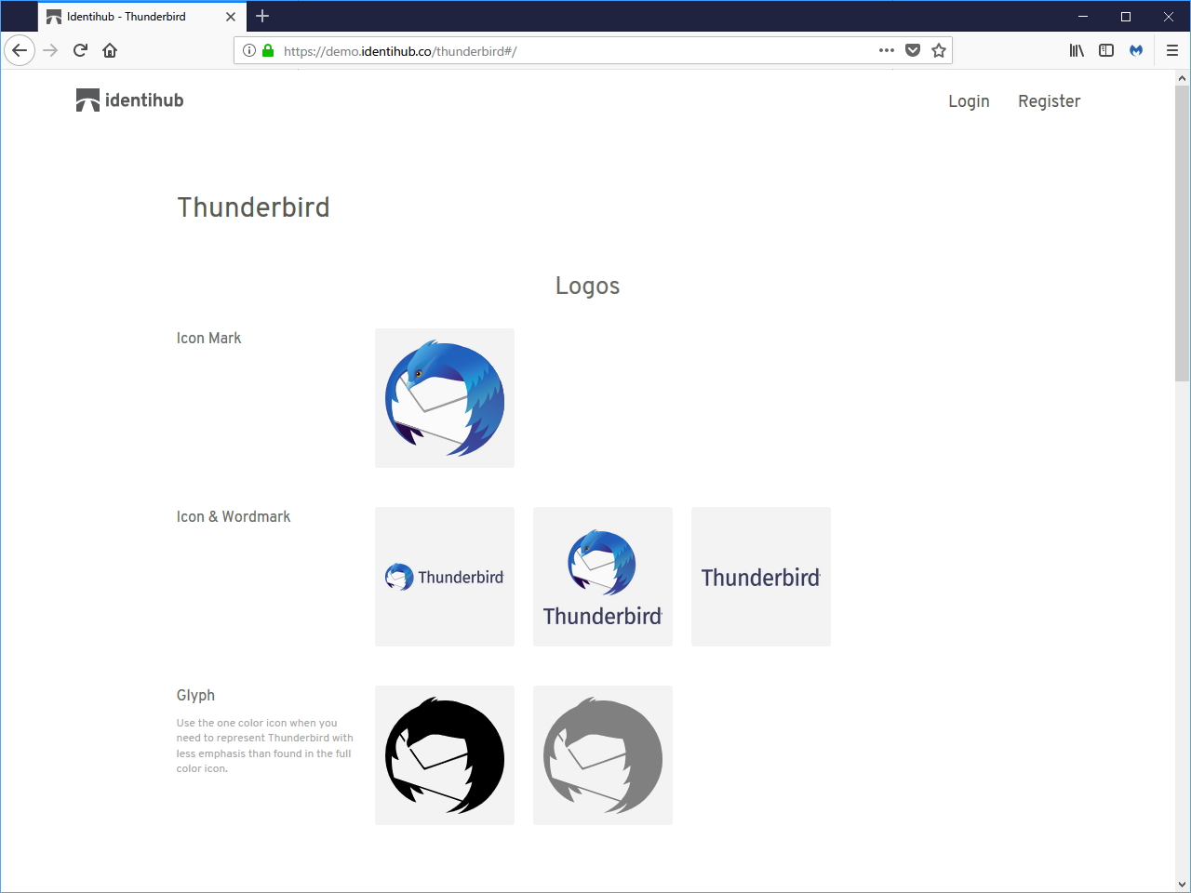Open the Login page
Image resolution: width=1191 pixels, height=893 pixels.
pos(969,101)
